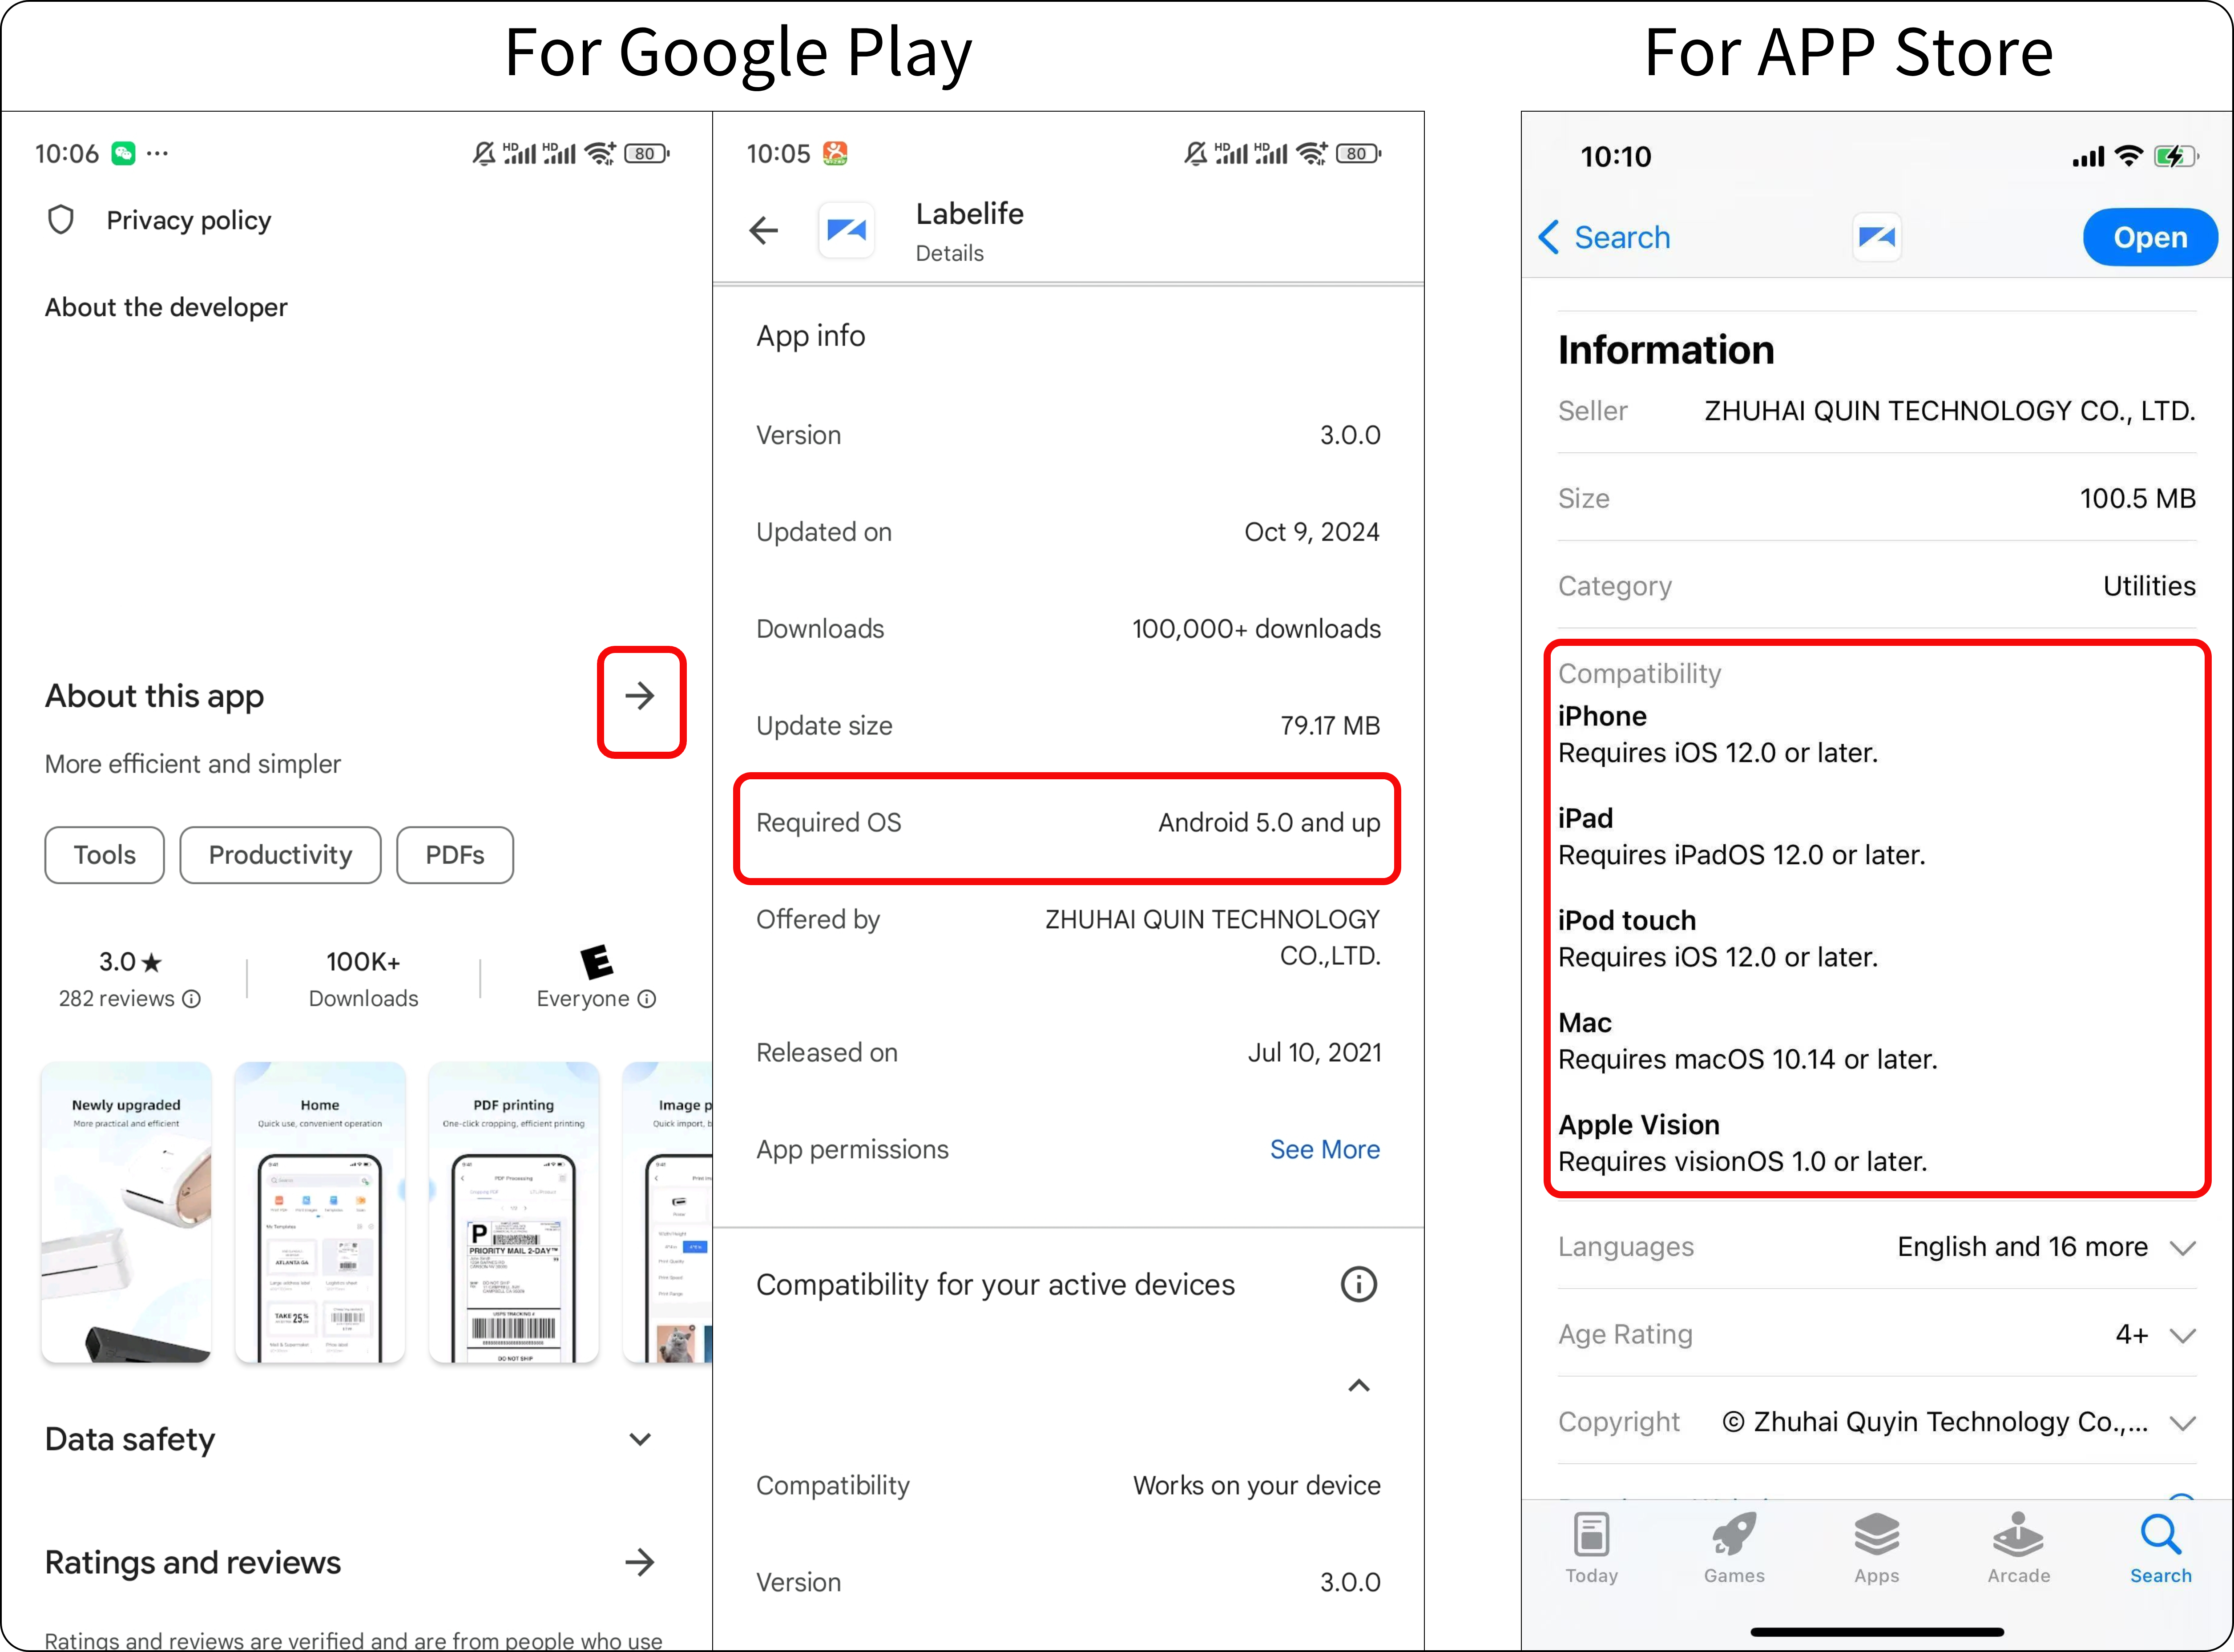Tap the Version 3.0.0 row under App info

[x=1068, y=435]
